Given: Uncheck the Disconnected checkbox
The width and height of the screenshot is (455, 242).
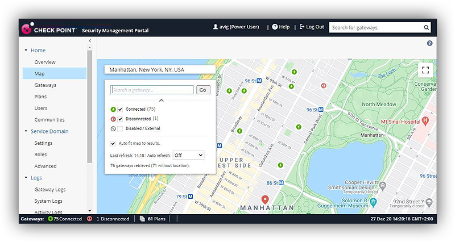Looking at the screenshot, I should [120, 119].
